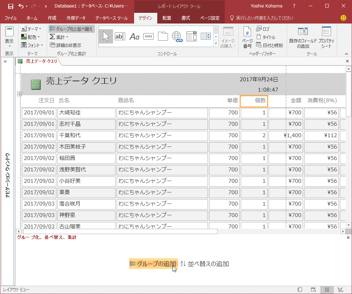352x294 pixels.
Task: Select the report title 売上データ クエリ
Action: (x=81, y=81)
